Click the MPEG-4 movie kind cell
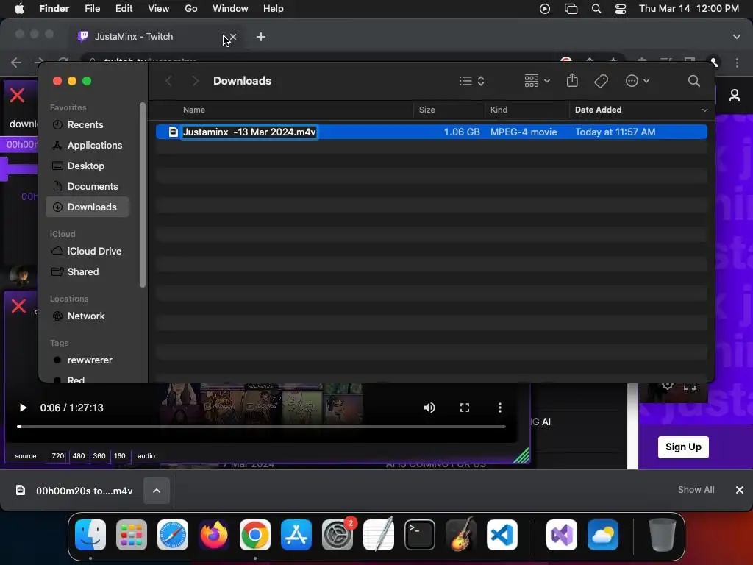Viewport: 753px width, 565px height. point(524,132)
